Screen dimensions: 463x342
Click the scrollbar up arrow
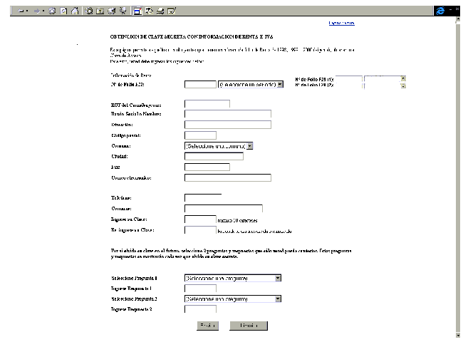(x=458, y=19)
